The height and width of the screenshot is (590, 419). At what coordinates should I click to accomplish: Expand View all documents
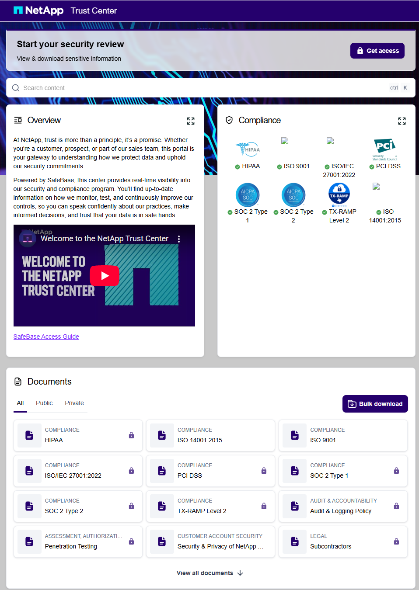(x=210, y=573)
